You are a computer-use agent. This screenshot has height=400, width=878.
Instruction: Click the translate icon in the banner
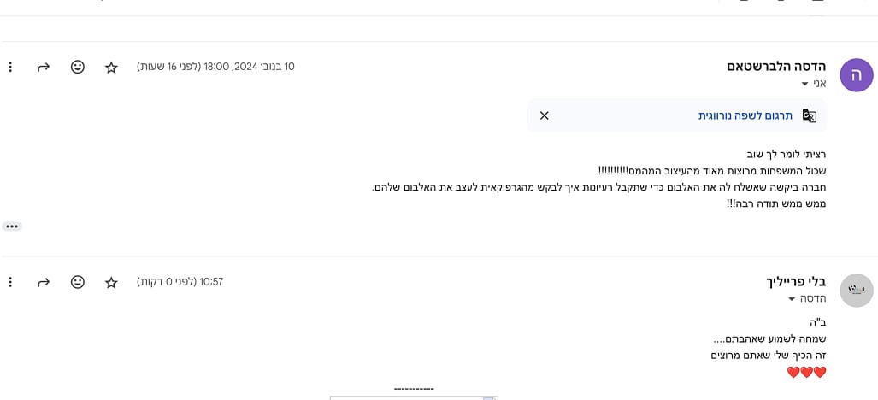pyautogui.click(x=809, y=115)
